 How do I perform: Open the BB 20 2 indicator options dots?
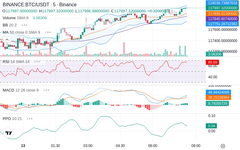(x=25, y=25)
